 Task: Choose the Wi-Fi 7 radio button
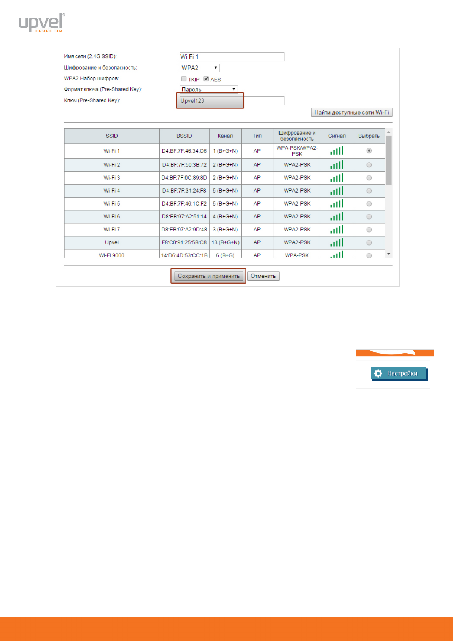[x=369, y=230]
